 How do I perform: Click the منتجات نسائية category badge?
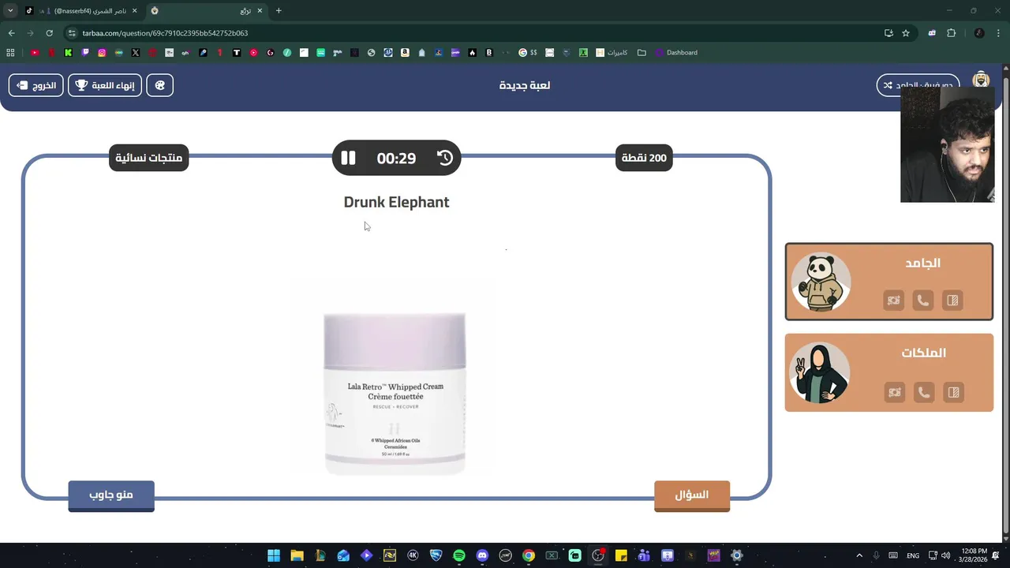point(148,158)
